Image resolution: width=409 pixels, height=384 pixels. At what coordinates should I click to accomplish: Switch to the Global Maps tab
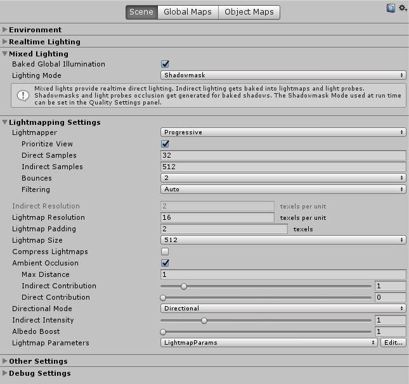tap(188, 12)
